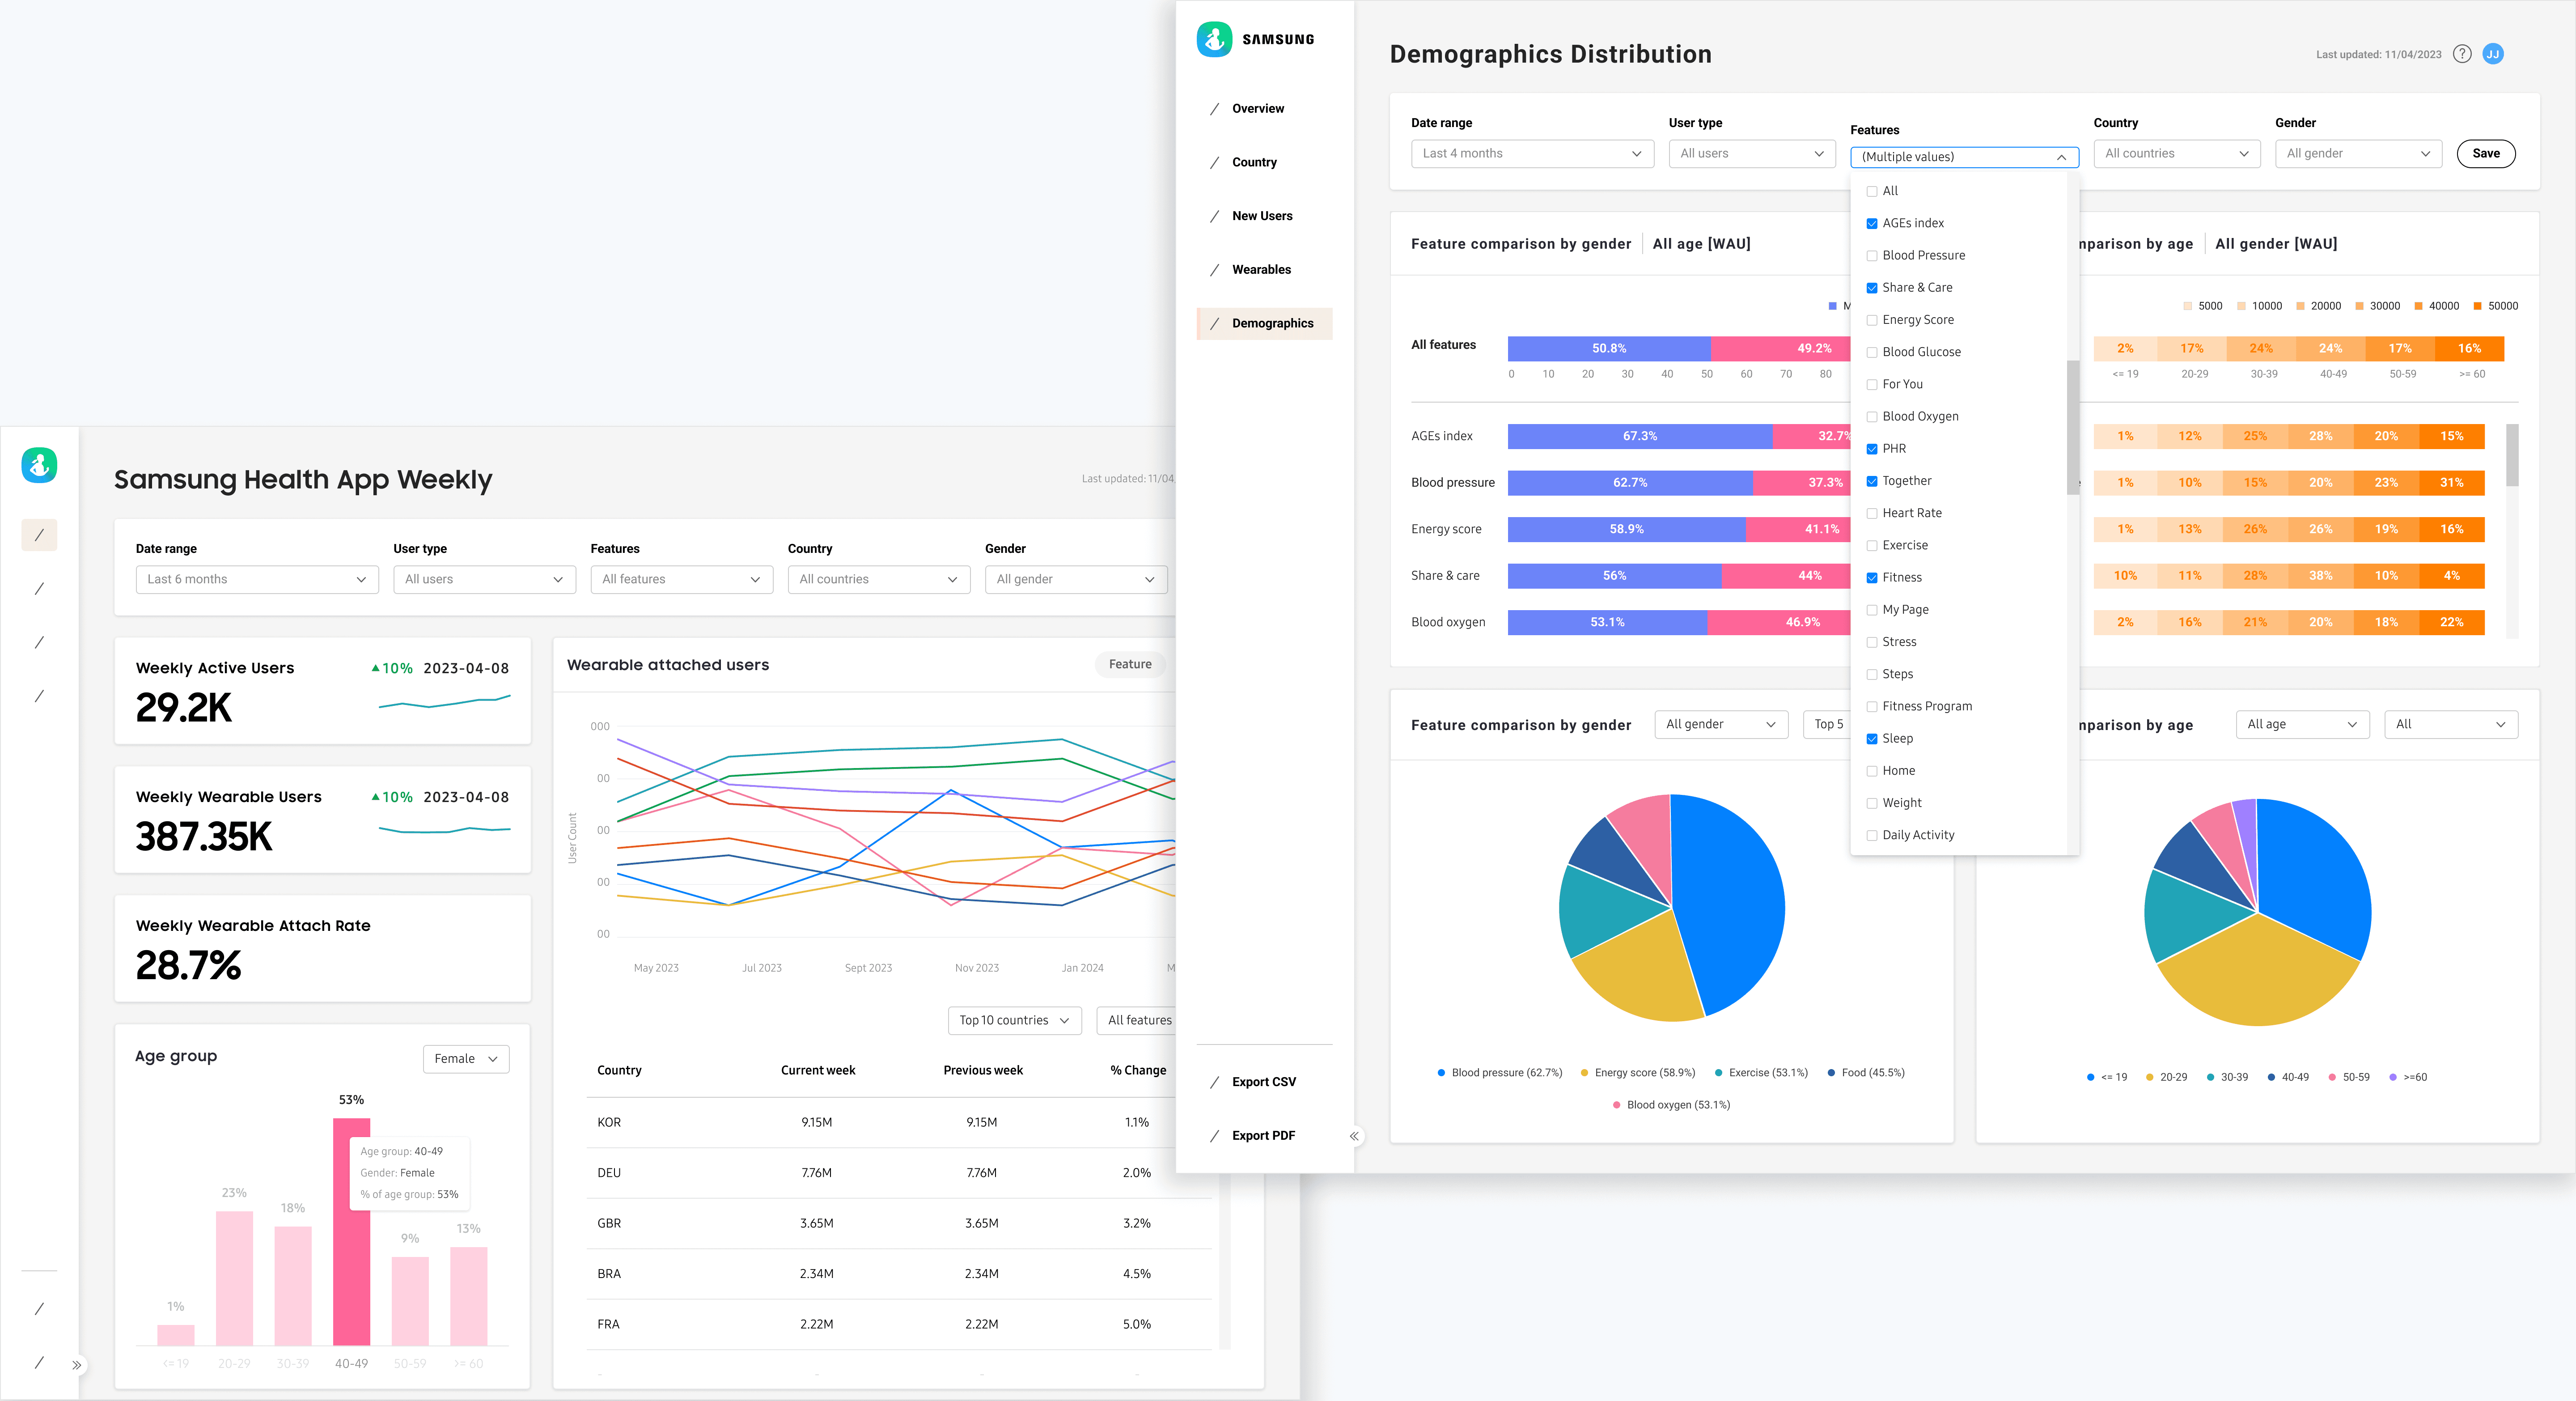Collapse the sidebar with double chevron icon
Screen dimensions: 2576x1401
tap(1354, 1136)
